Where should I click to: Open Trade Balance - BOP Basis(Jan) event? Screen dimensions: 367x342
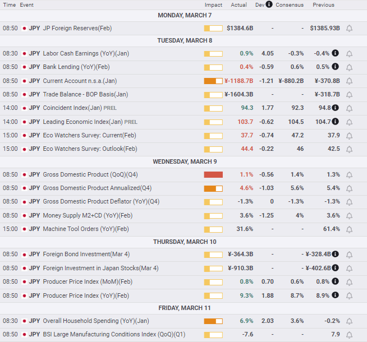point(85,94)
